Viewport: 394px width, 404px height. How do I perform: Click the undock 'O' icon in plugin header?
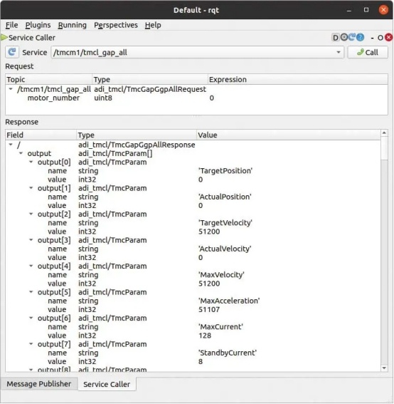380,38
